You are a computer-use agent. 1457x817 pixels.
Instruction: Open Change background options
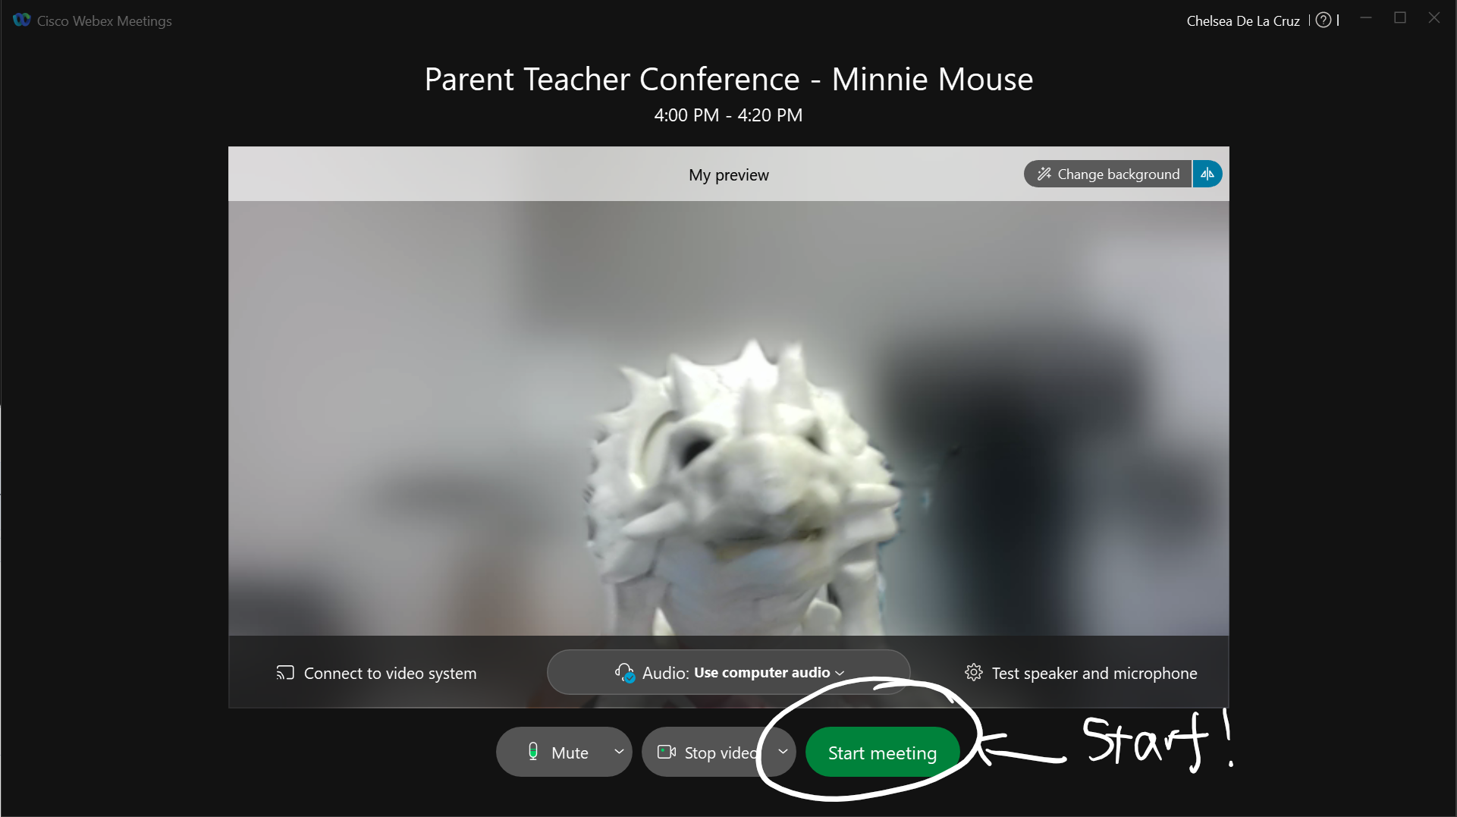(x=1108, y=174)
